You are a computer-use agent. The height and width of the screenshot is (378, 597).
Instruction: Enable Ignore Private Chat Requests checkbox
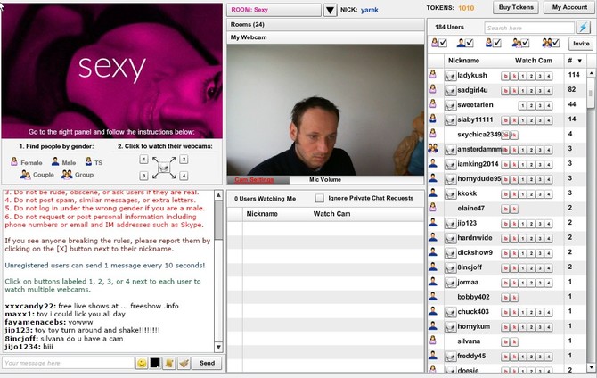point(320,198)
